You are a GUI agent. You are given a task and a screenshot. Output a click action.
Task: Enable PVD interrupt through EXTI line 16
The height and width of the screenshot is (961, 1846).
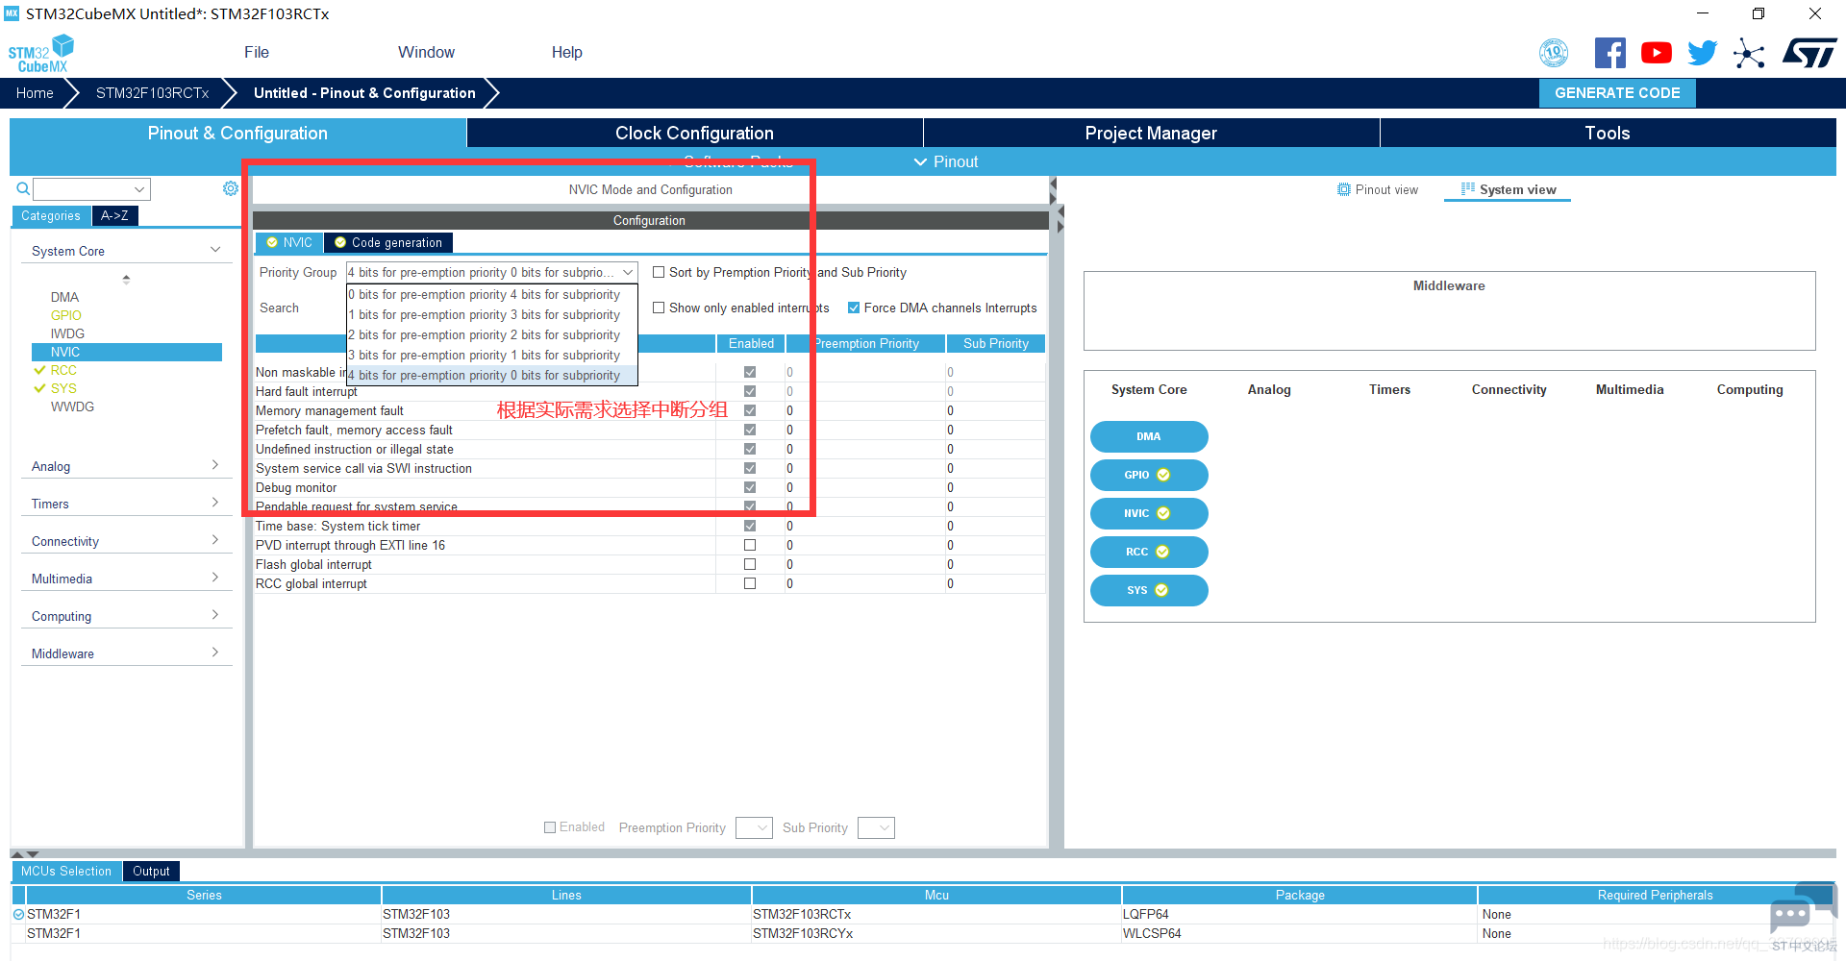tap(750, 545)
